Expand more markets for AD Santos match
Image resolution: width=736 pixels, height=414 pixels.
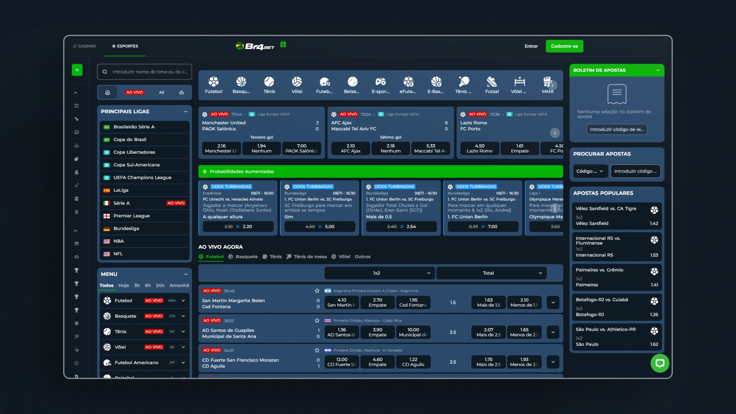pyautogui.click(x=553, y=332)
